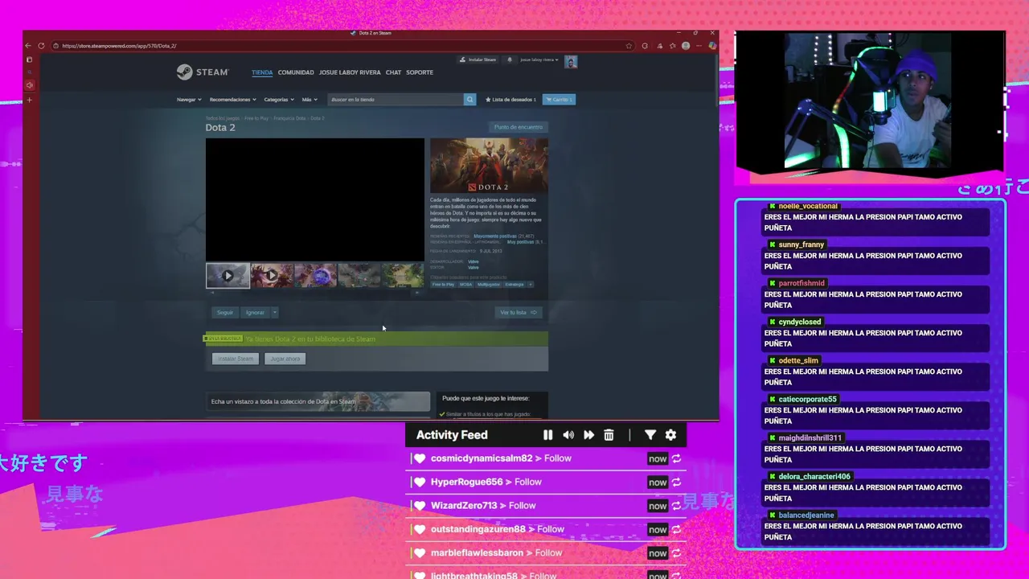Click the Dota 2 capsule image
1029x579 pixels.
(x=489, y=166)
